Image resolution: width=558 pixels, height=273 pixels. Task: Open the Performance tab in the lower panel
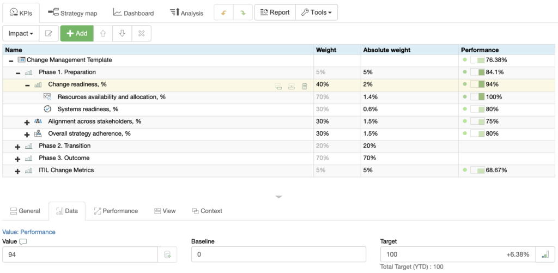pyautogui.click(x=116, y=211)
